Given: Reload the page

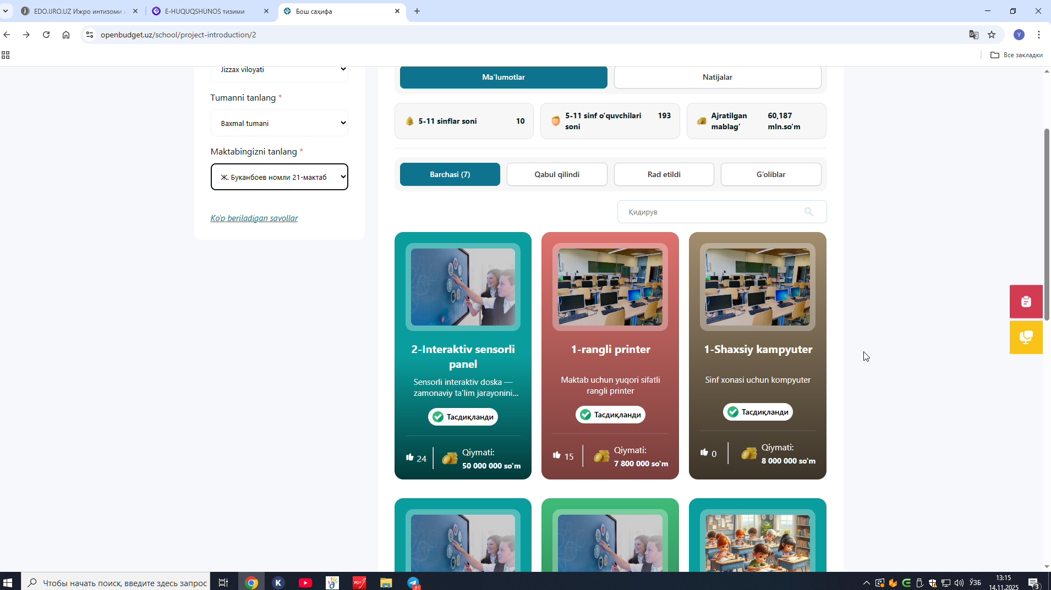Looking at the screenshot, I should 46,35.
